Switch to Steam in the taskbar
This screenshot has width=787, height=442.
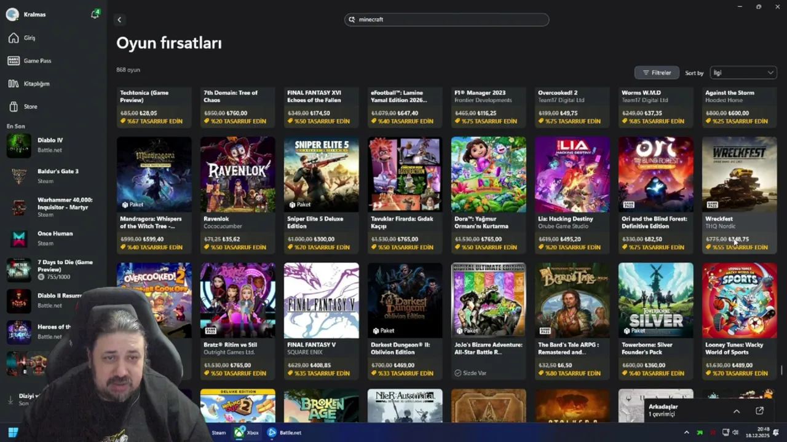coord(218,433)
